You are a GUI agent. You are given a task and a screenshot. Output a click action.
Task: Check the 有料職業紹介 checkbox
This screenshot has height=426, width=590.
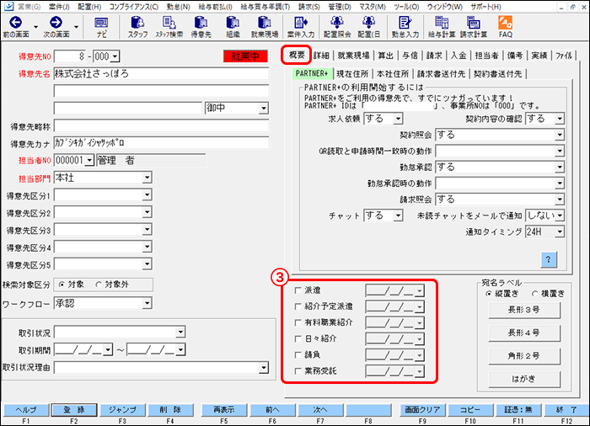coord(298,322)
